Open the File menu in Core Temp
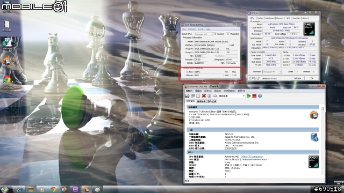The image size is (344, 193). pyautogui.click(x=184, y=29)
